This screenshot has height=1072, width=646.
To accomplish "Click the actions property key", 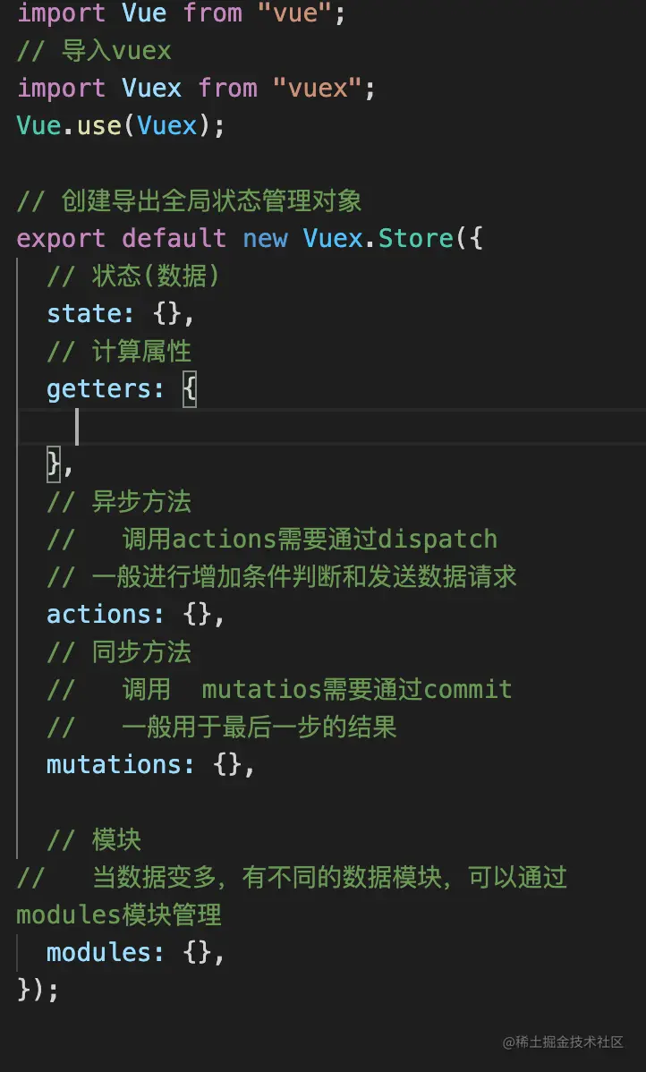I will click(98, 615).
